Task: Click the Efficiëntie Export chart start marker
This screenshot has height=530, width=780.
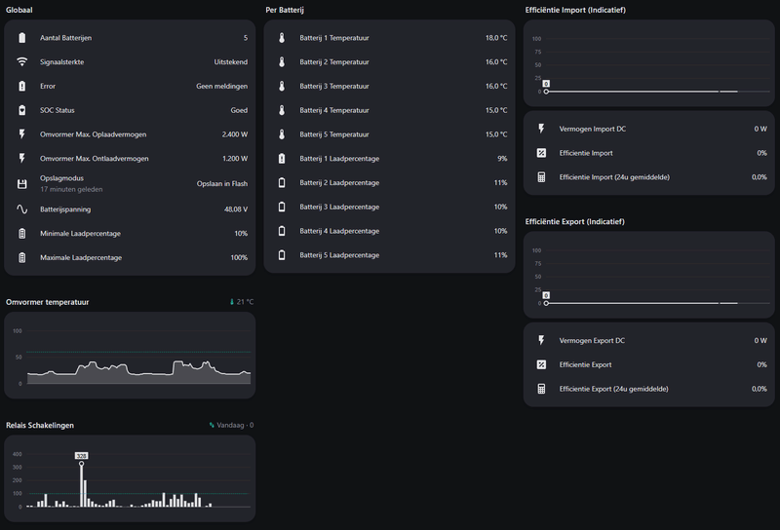Action: 546,303
